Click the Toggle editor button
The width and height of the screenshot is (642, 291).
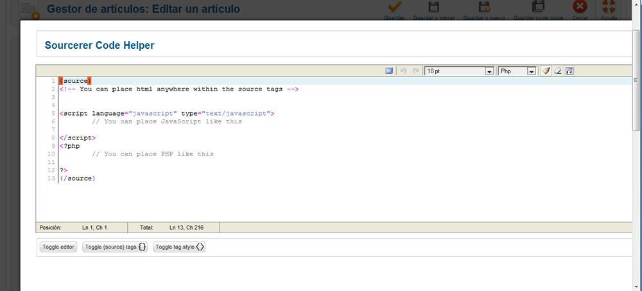58,247
